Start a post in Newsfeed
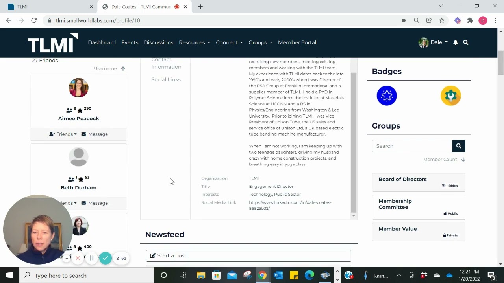The image size is (504, 283). [x=248, y=255]
